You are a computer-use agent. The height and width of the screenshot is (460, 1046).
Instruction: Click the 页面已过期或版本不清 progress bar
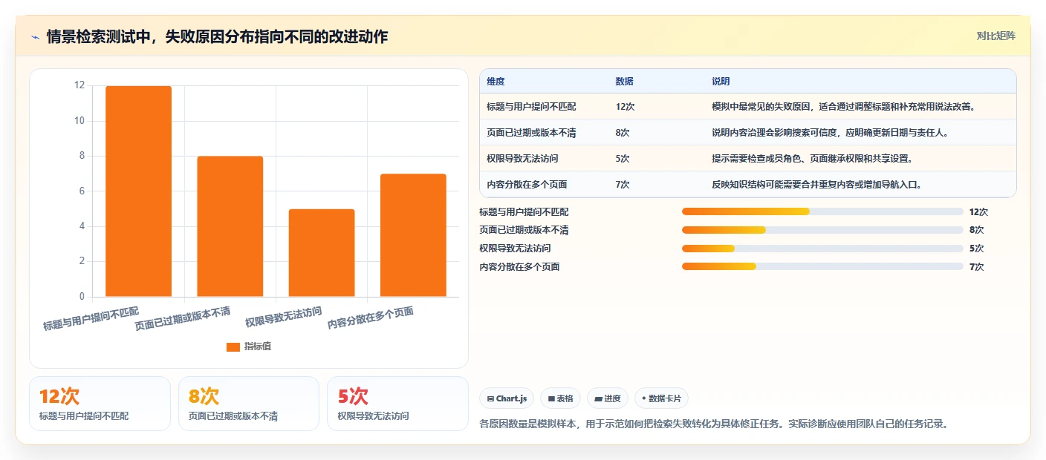pos(822,230)
